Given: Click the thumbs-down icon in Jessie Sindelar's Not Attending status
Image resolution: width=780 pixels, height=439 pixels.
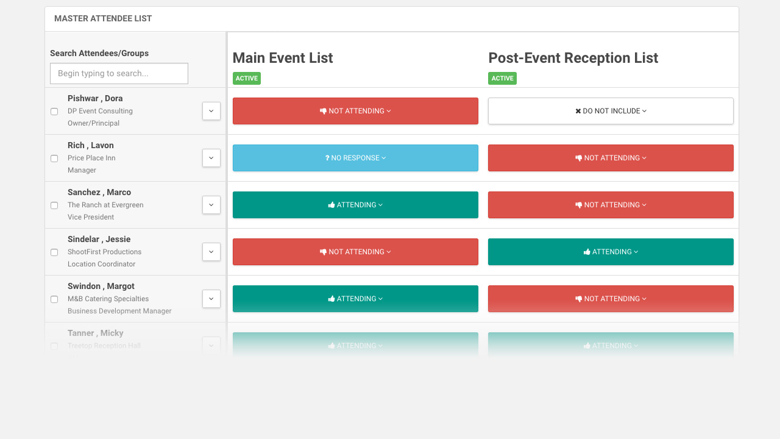Looking at the screenshot, I should [x=324, y=252].
